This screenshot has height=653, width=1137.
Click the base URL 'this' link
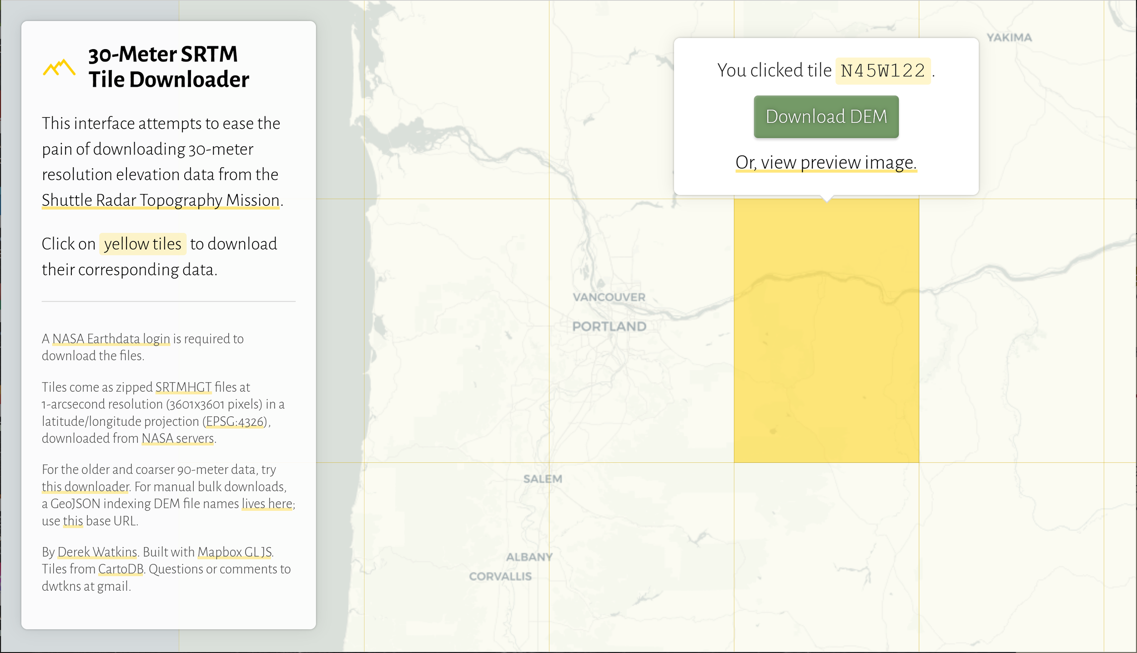coord(73,521)
